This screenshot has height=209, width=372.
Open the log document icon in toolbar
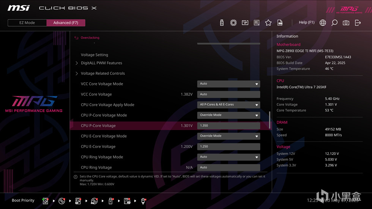tap(280, 23)
